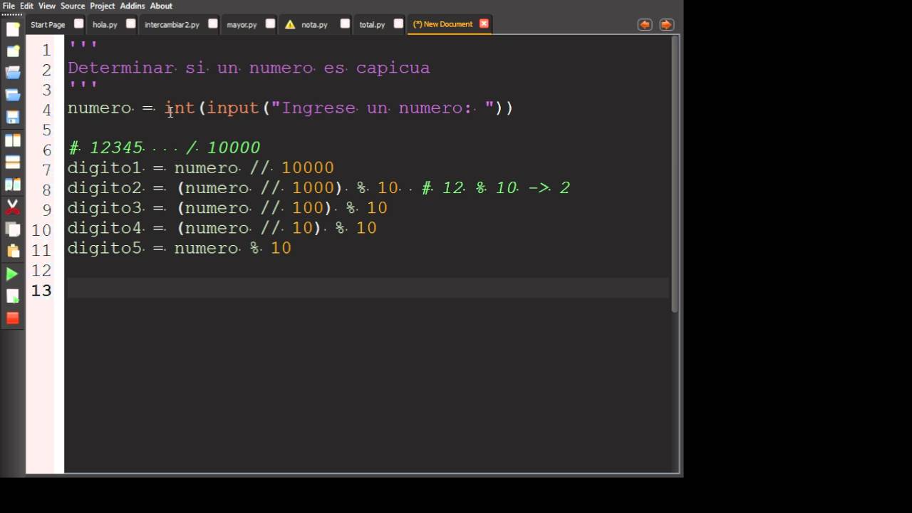
Task: Save the document with the floppy disk icon
Action: (x=13, y=118)
